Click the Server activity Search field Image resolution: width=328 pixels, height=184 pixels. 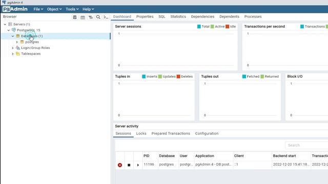pos(306,145)
